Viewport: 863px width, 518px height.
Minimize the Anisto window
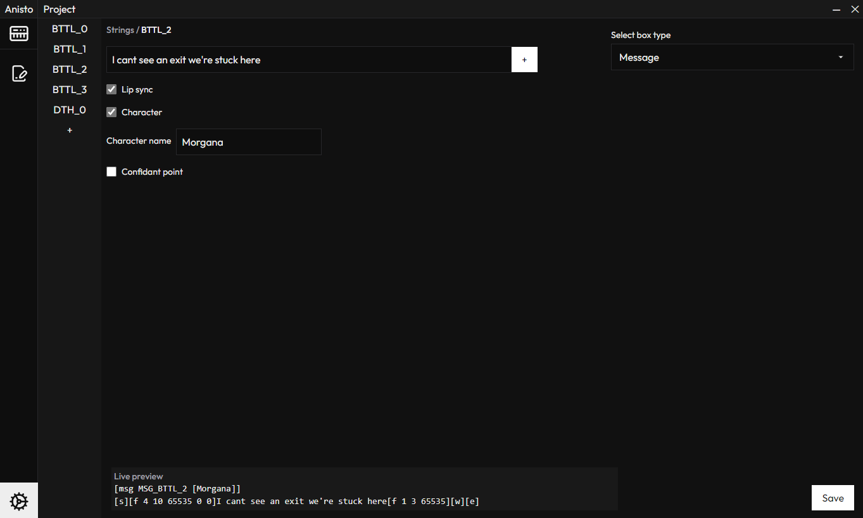(836, 9)
